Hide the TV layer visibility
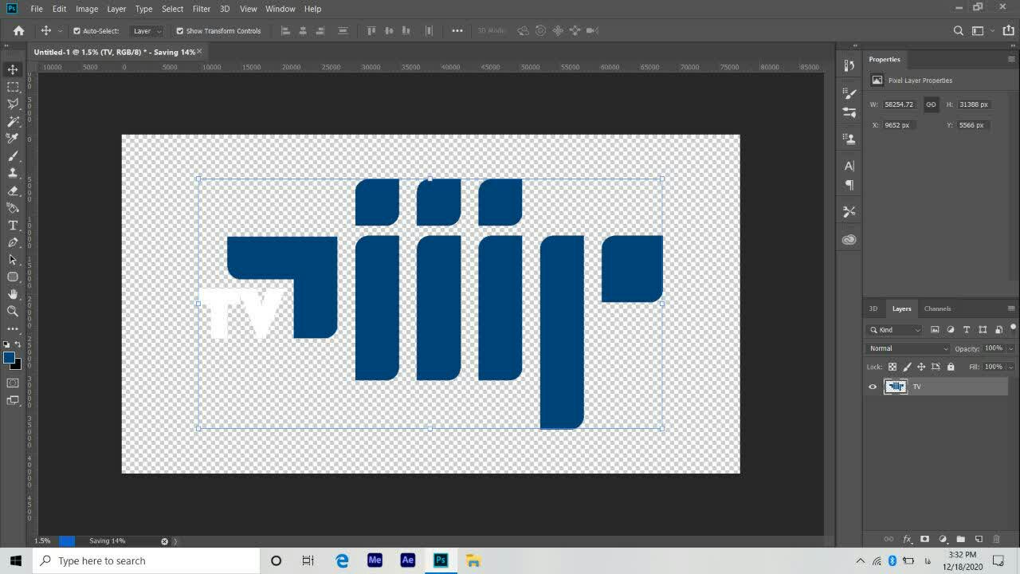Screen dimensions: 1020x574 [873, 387]
